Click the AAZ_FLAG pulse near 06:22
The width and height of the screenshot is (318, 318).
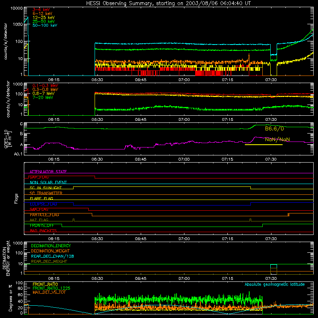(x=74, y=220)
